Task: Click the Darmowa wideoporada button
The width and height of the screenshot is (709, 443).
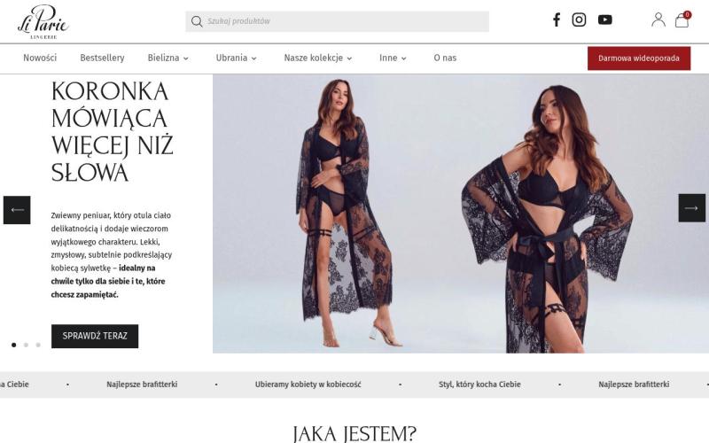Action: [x=639, y=58]
